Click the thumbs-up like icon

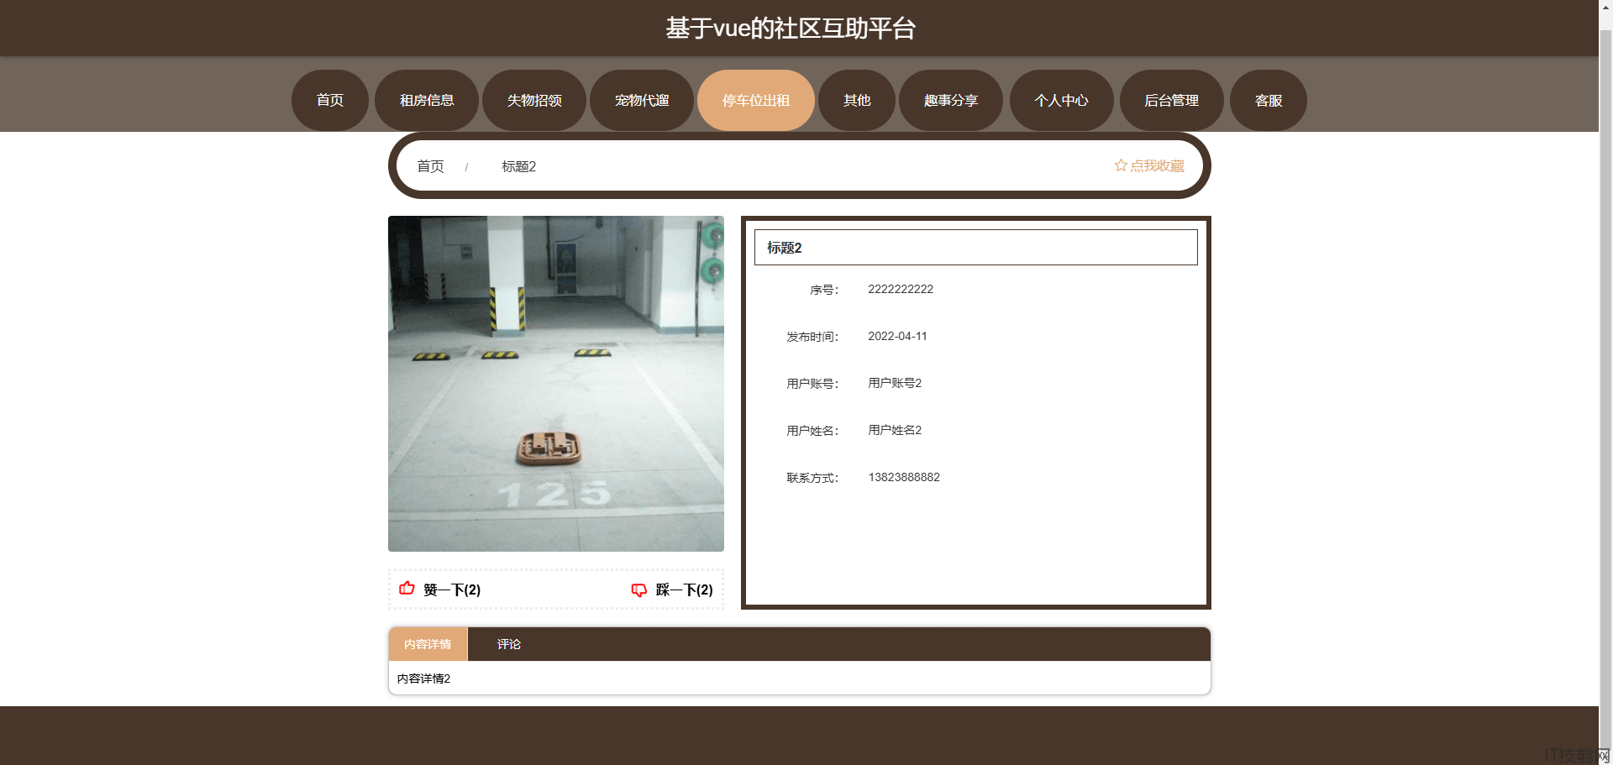pyautogui.click(x=407, y=588)
